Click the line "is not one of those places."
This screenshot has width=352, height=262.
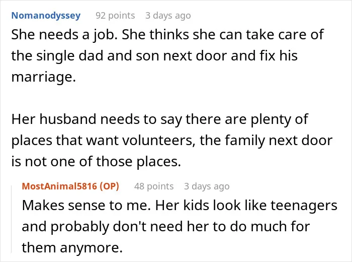(x=96, y=162)
